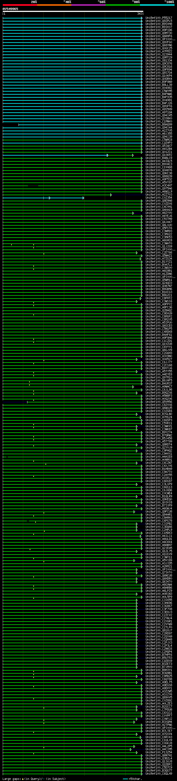
Task: Click the short green alignment bar of UniRef100_A2Z703
Action: 57,195
